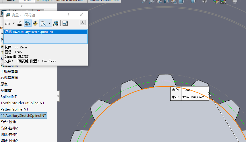Select the 切除-拉伸1 feature
Viewport: 246px width, 142px height.
point(9,134)
